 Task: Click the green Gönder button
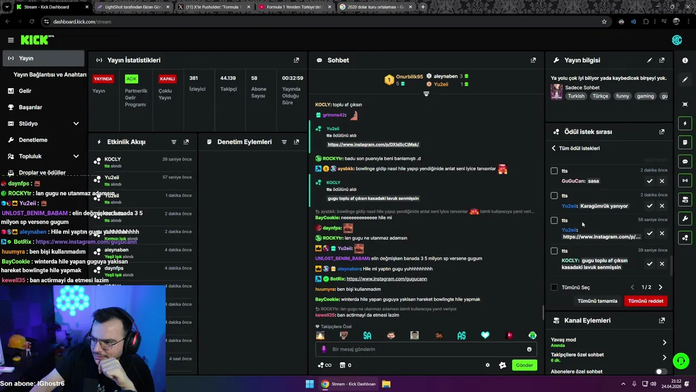524,365
